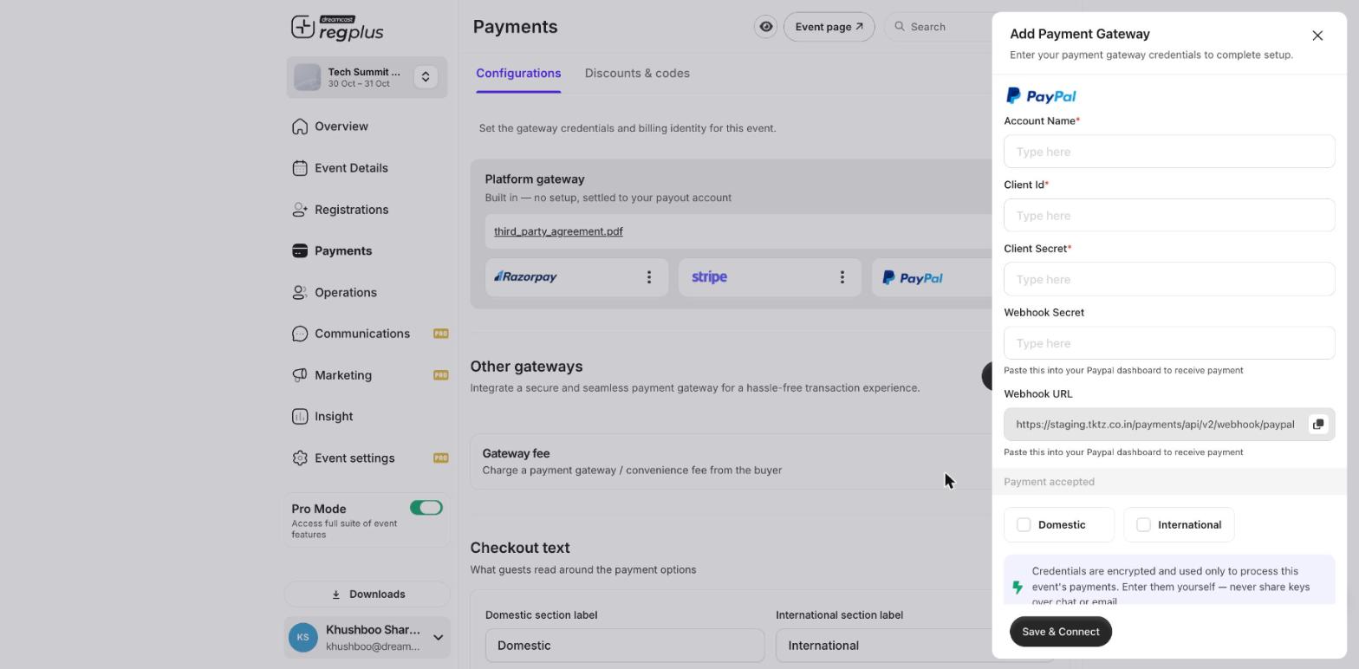
Task: Click the search magnifier icon
Action: pos(900,27)
